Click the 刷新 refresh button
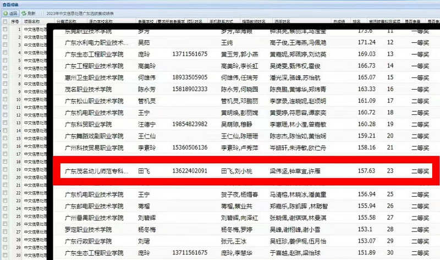 (x=29, y=13)
